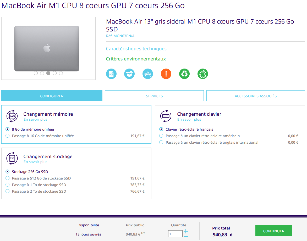The height and width of the screenshot is (241, 307).
Task: Click the RAM memory change icon
Action: pos(12,116)
